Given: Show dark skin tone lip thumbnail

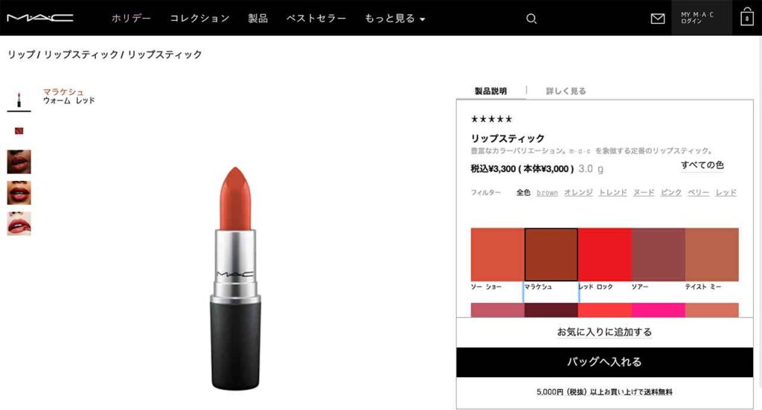Looking at the screenshot, I should pyautogui.click(x=19, y=161).
